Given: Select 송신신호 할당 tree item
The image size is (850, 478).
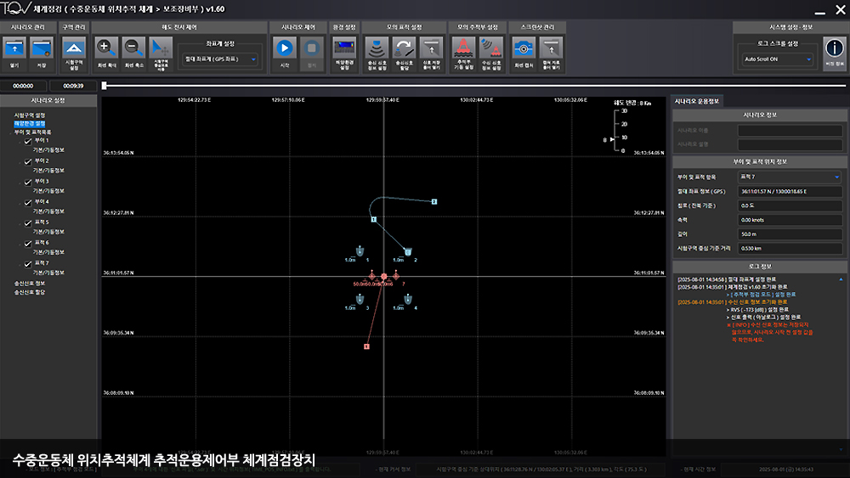Looking at the screenshot, I should click(30, 292).
